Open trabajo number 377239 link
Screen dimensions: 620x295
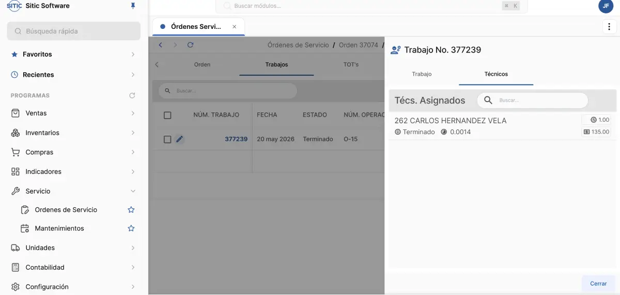[236, 139]
